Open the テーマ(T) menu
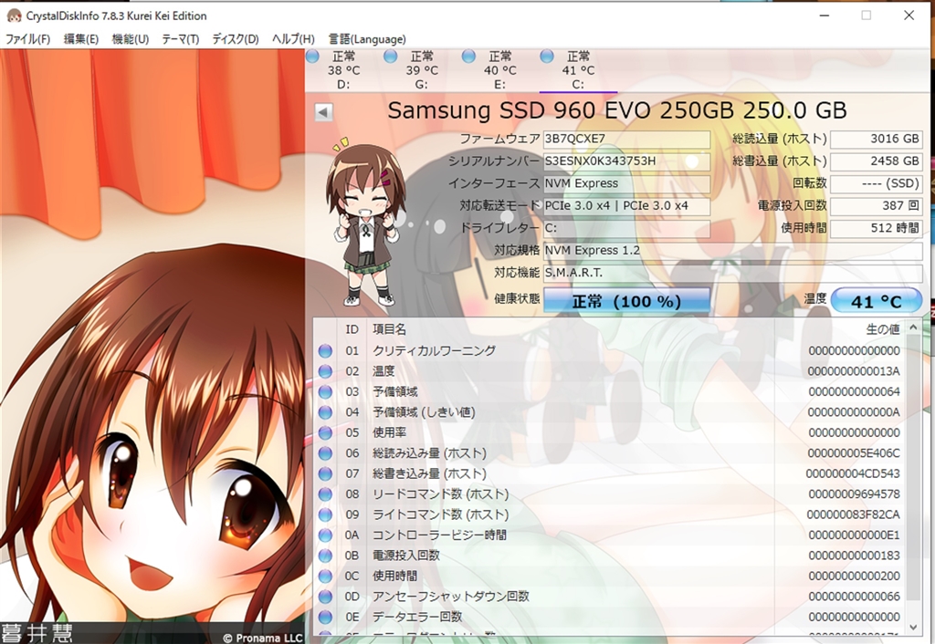 point(180,38)
